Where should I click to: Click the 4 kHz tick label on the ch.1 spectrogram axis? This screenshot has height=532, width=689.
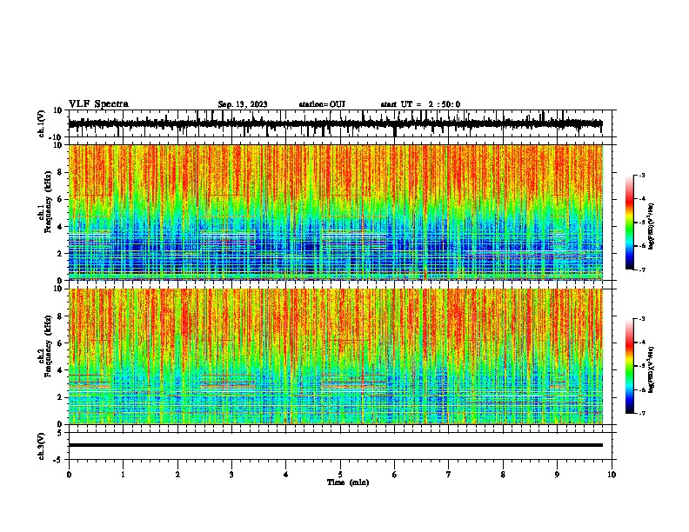[x=60, y=227]
